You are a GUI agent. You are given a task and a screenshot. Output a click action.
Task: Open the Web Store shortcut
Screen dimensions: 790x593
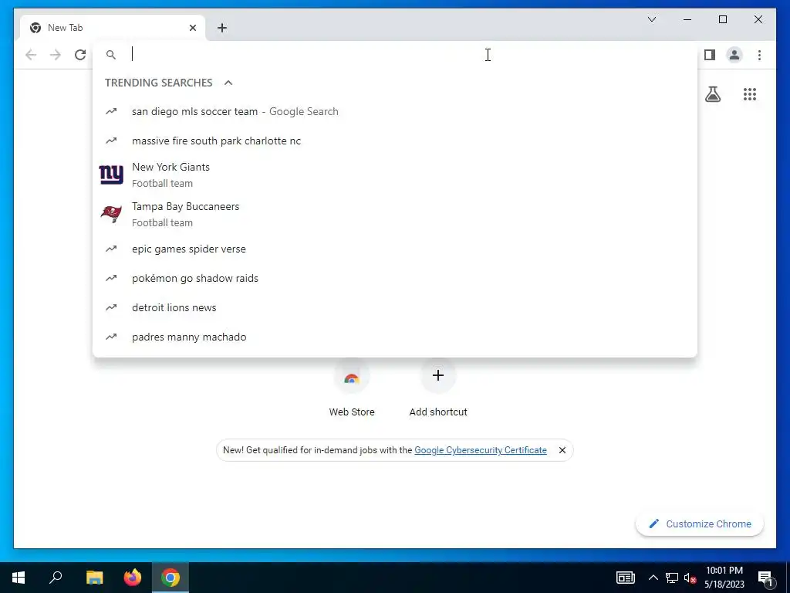coord(352,388)
